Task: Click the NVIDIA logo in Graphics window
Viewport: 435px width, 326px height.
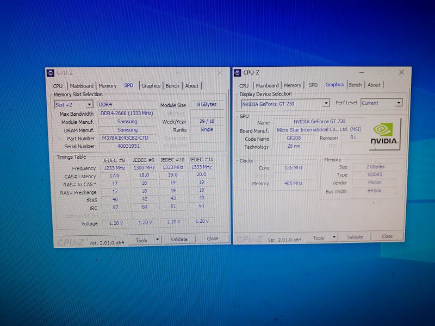Action: (385, 134)
